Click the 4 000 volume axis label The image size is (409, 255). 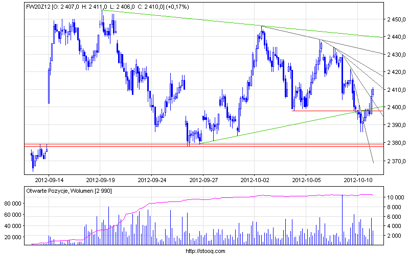pyautogui.click(x=394, y=226)
